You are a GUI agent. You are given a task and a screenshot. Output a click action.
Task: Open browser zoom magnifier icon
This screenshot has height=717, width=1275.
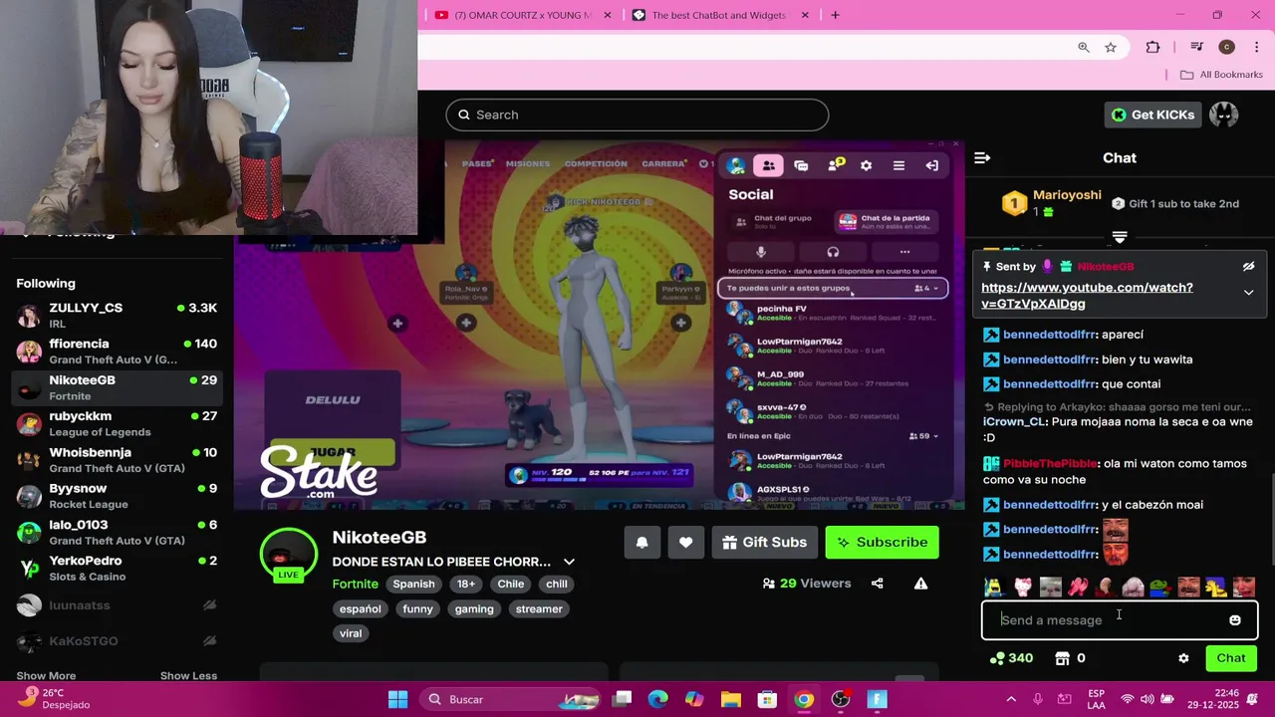1084,47
